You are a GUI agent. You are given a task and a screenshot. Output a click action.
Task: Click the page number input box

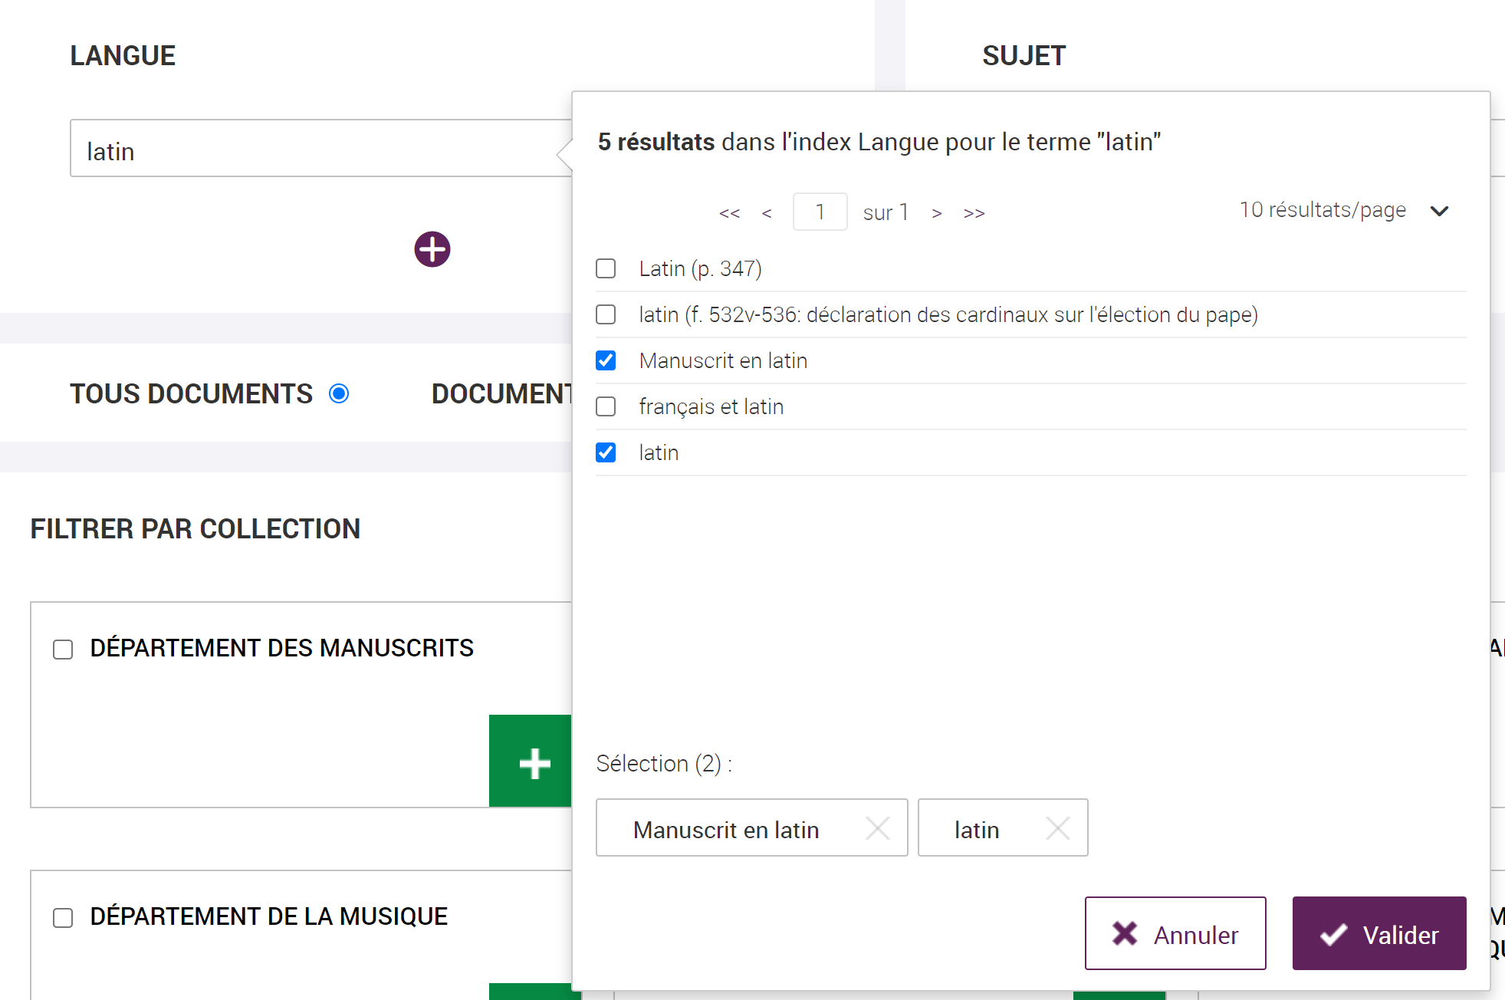820,212
